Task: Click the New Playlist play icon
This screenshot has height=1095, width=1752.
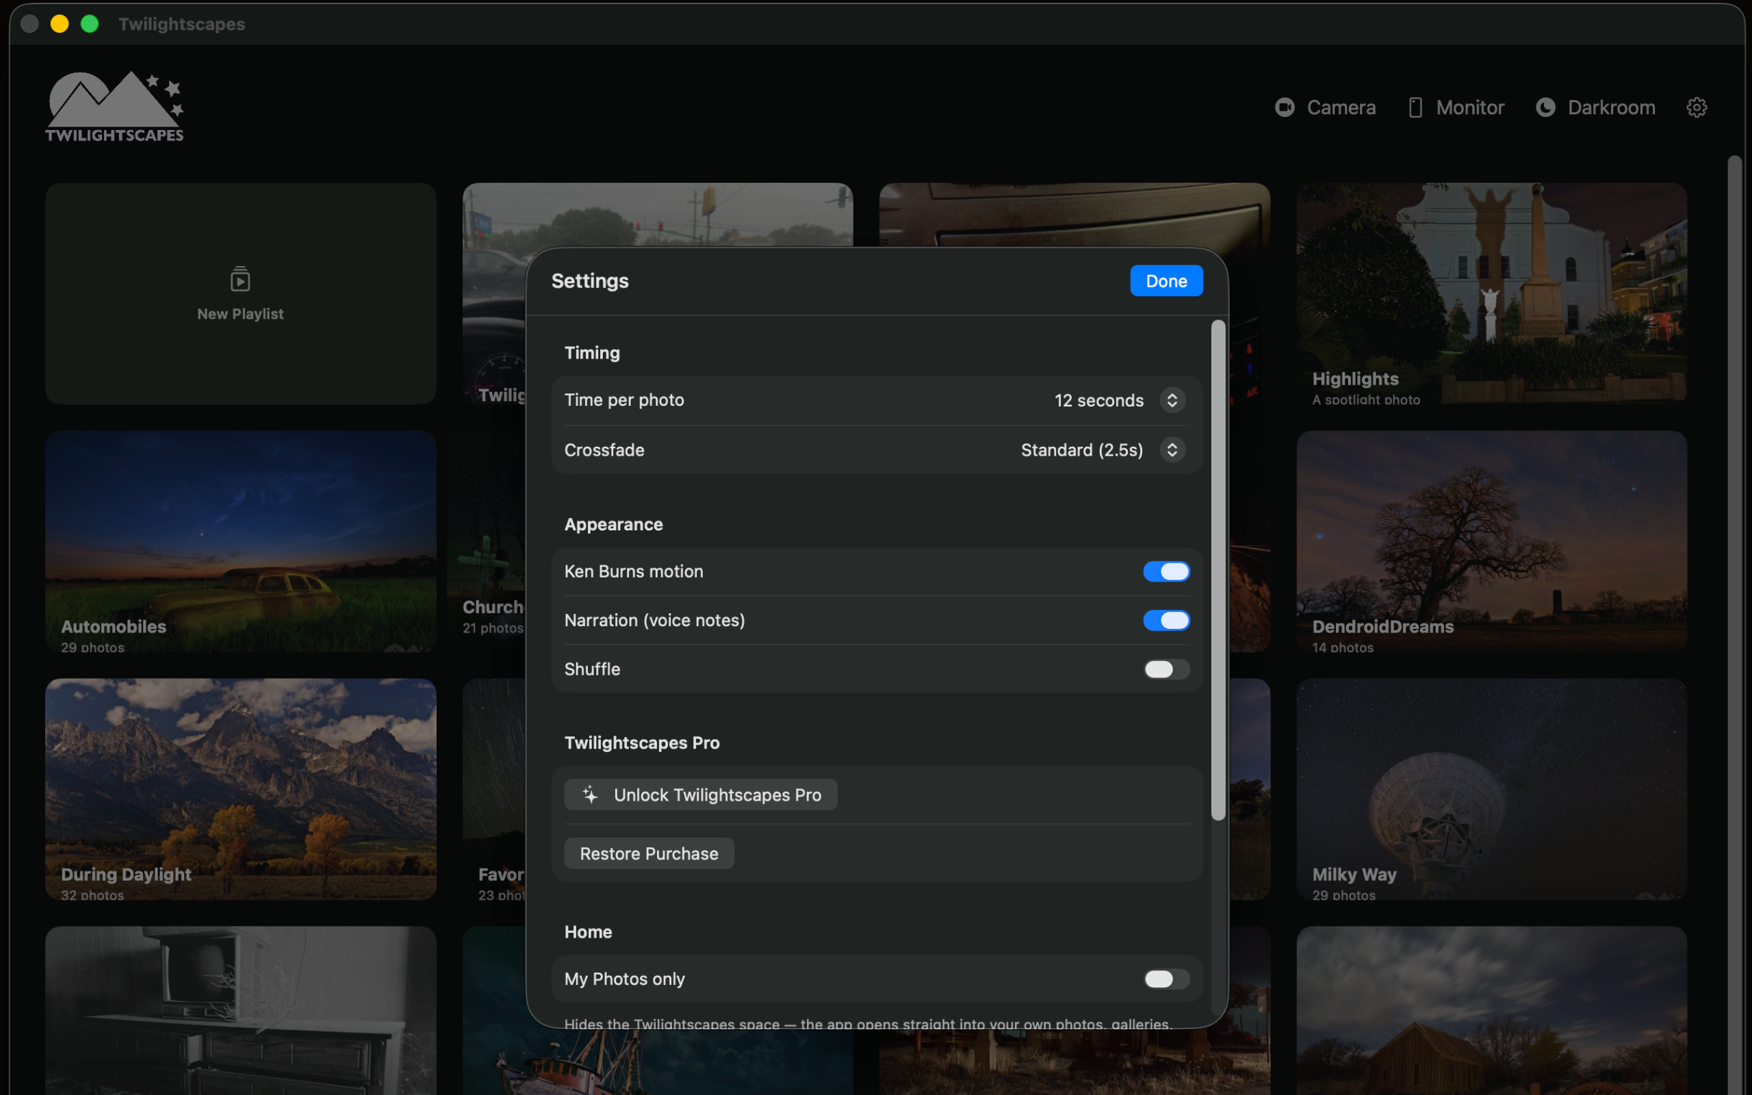Action: click(240, 279)
